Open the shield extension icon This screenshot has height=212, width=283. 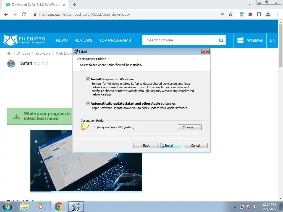click(242, 14)
